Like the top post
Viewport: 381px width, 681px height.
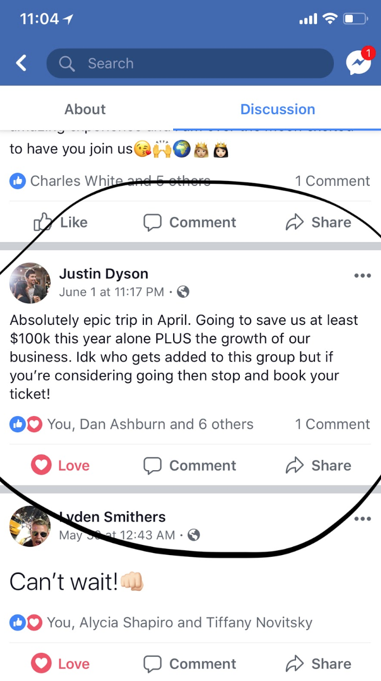[60, 222]
